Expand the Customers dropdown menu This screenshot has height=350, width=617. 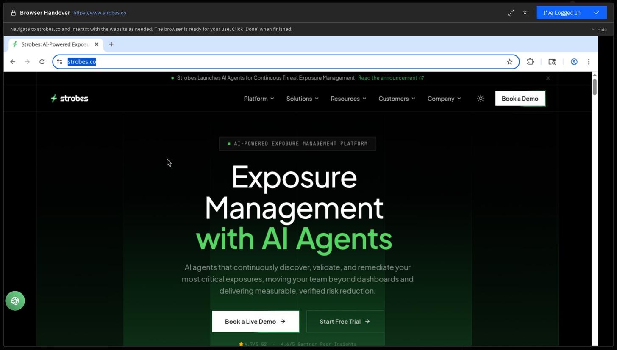[397, 99]
